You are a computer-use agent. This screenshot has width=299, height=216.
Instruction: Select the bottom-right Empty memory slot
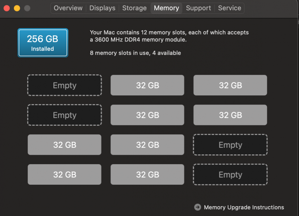tap(230, 174)
